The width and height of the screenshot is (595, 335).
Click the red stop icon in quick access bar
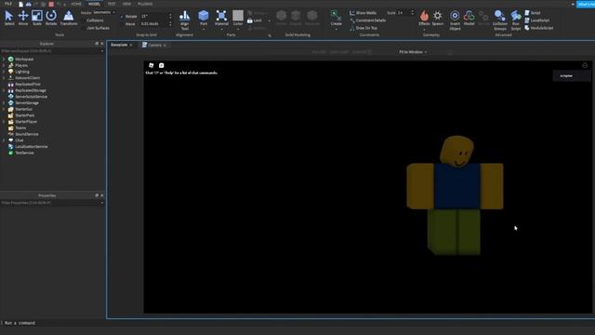[x=51, y=4]
